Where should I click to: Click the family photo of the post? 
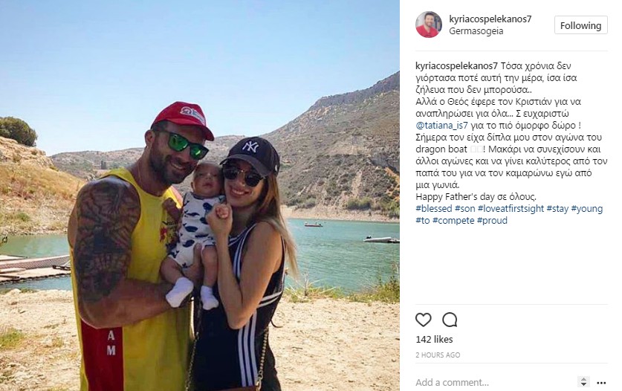tap(200, 195)
